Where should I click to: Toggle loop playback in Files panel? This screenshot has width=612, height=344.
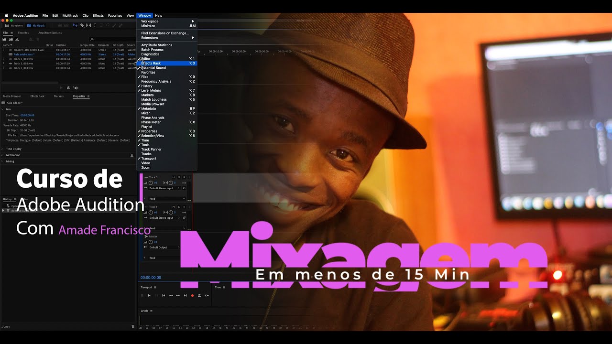coord(68,88)
